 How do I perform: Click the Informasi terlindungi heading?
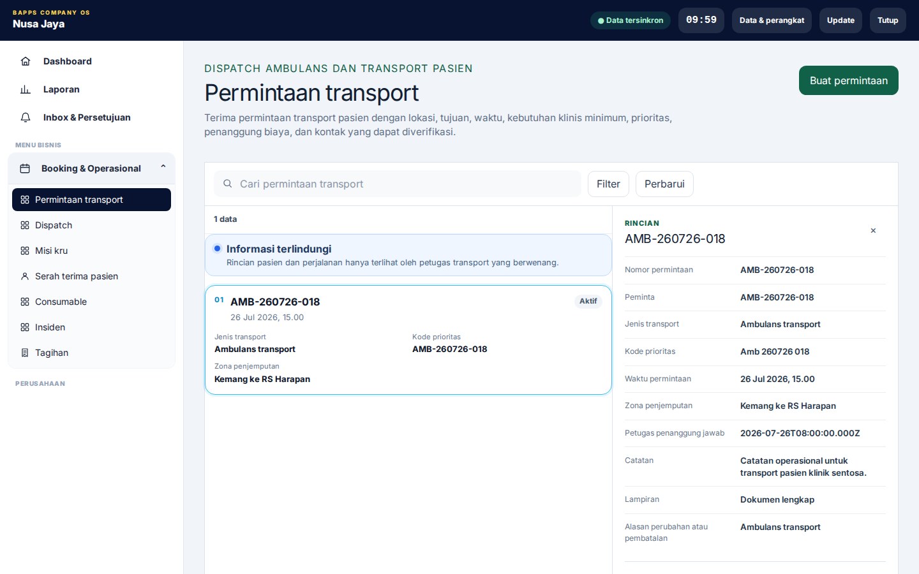click(x=279, y=249)
